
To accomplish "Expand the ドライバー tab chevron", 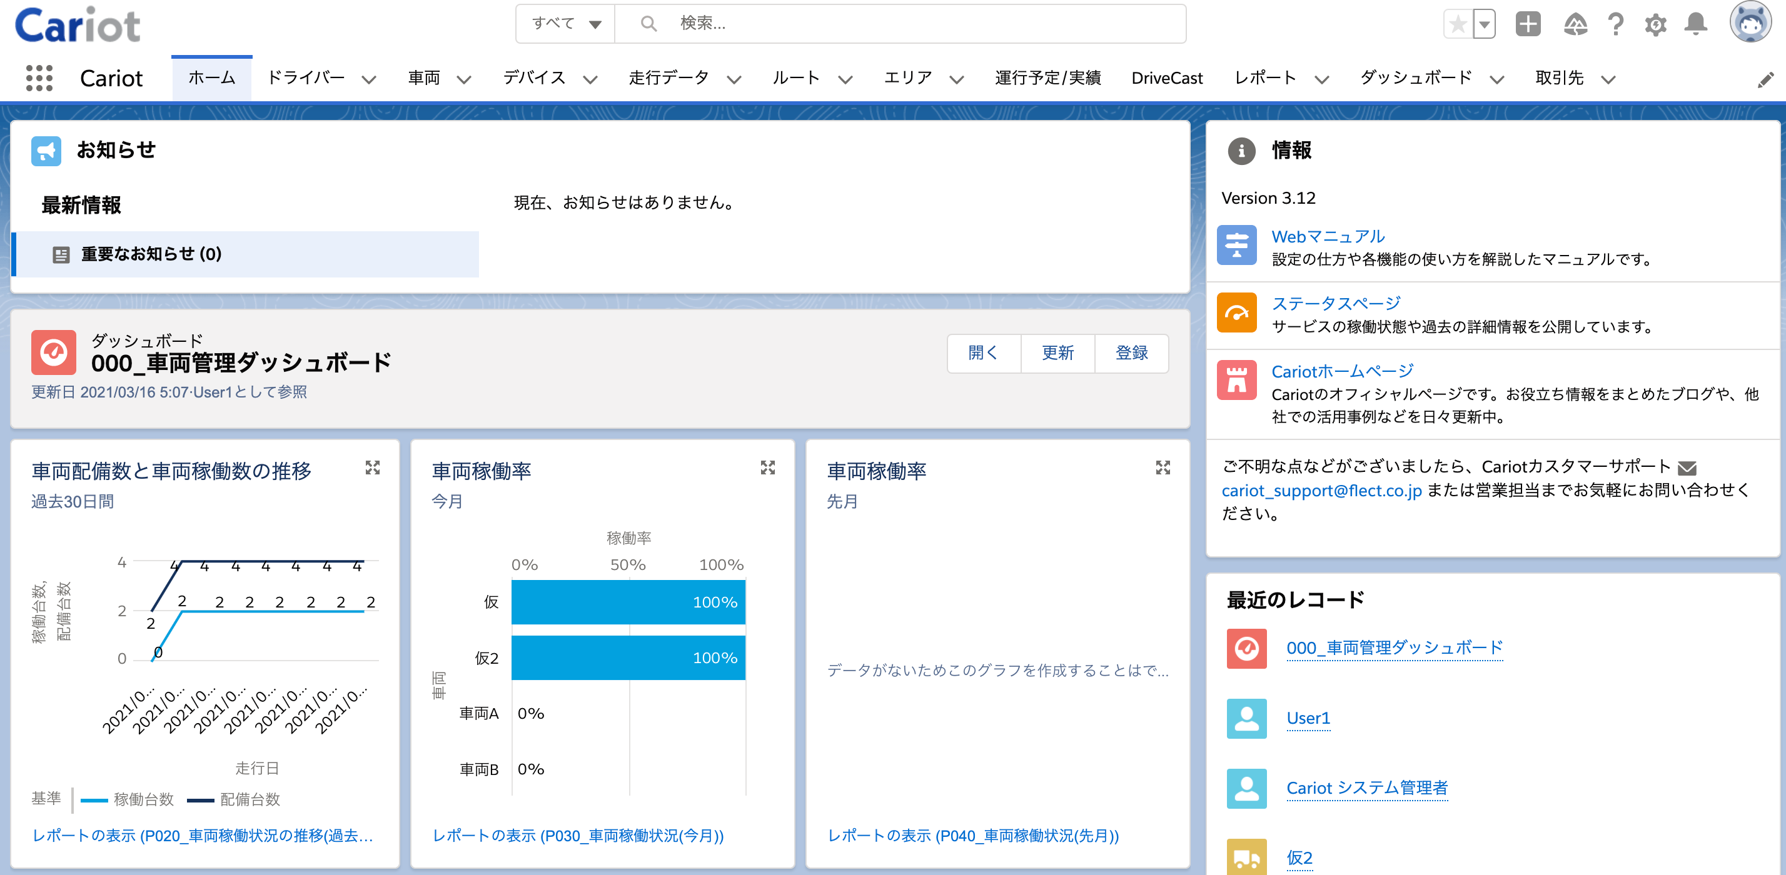I will tap(369, 79).
